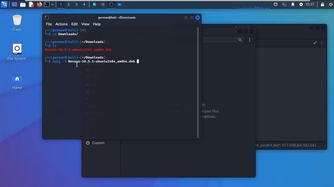Expand the terminal launcher dropdown arrow

(52, 4)
